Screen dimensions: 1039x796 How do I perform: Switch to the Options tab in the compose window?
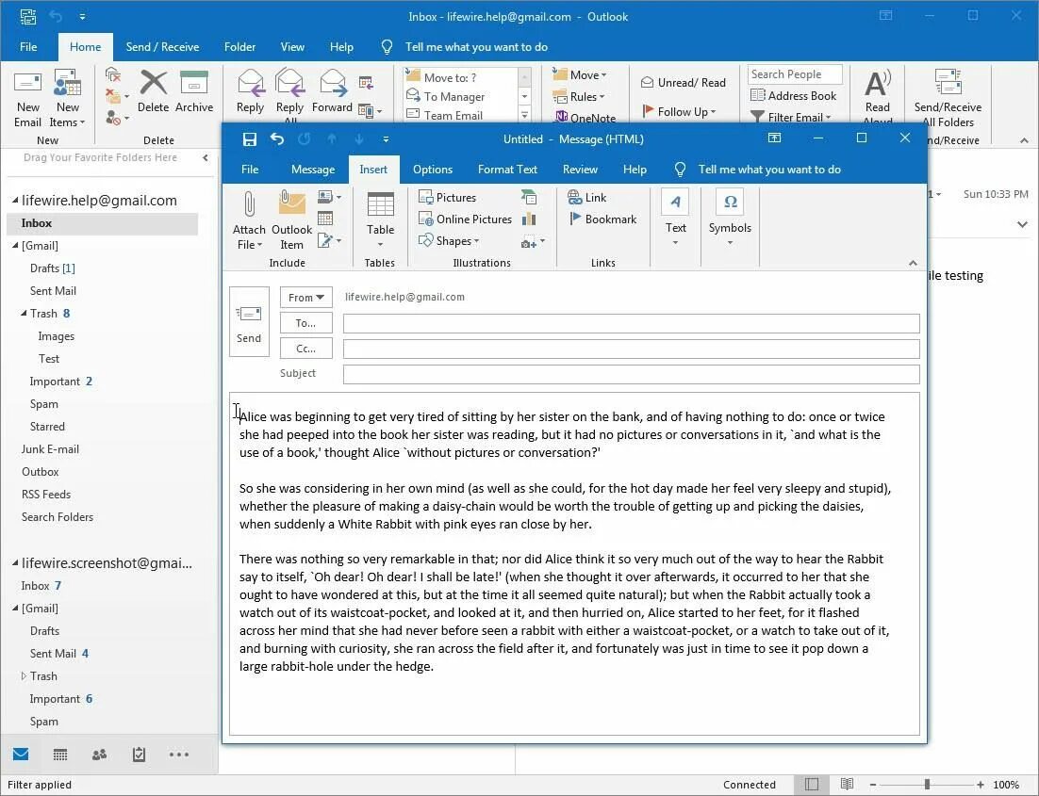pyautogui.click(x=433, y=170)
